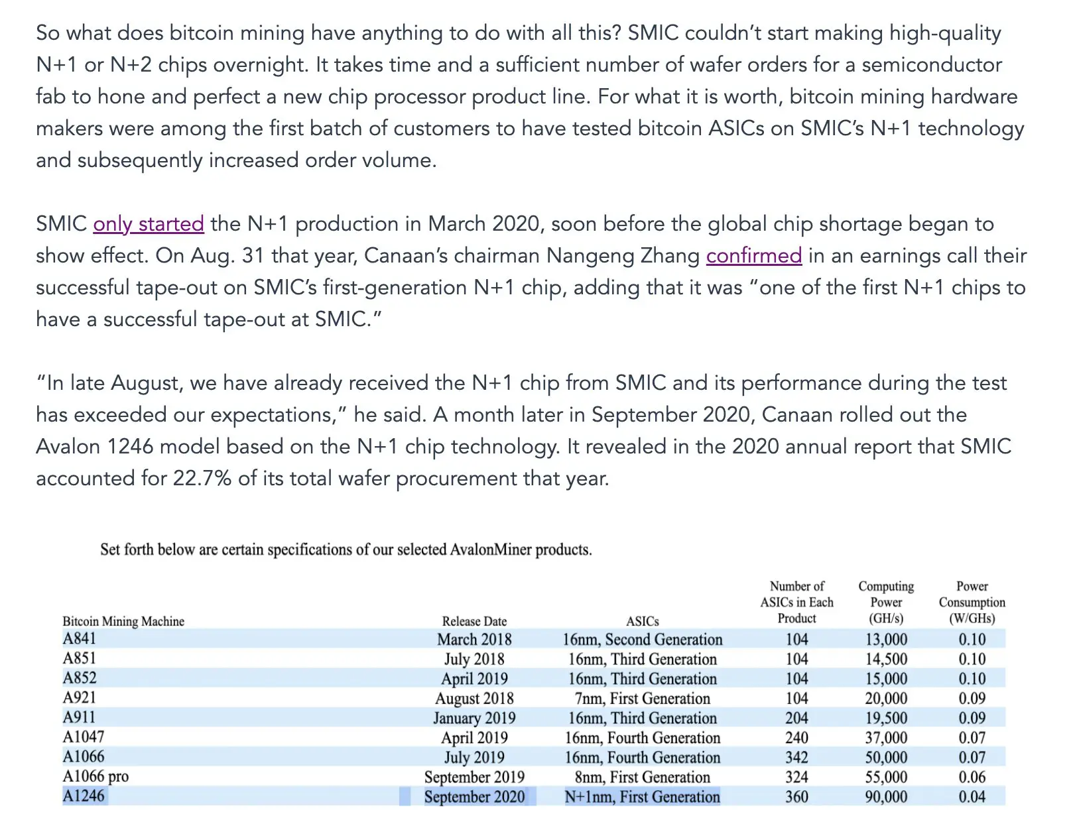Click the Number of ASICs in Each Product header
Screen dimensions: 1073x830
[x=796, y=603]
